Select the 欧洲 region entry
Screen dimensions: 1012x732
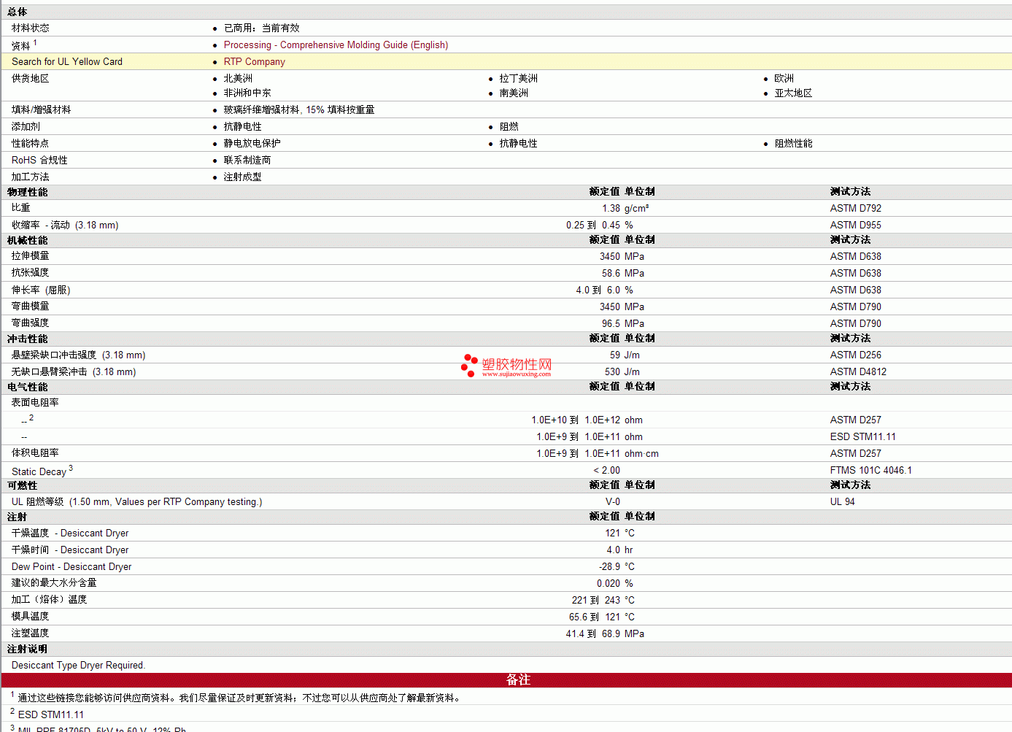[x=784, y=79]
